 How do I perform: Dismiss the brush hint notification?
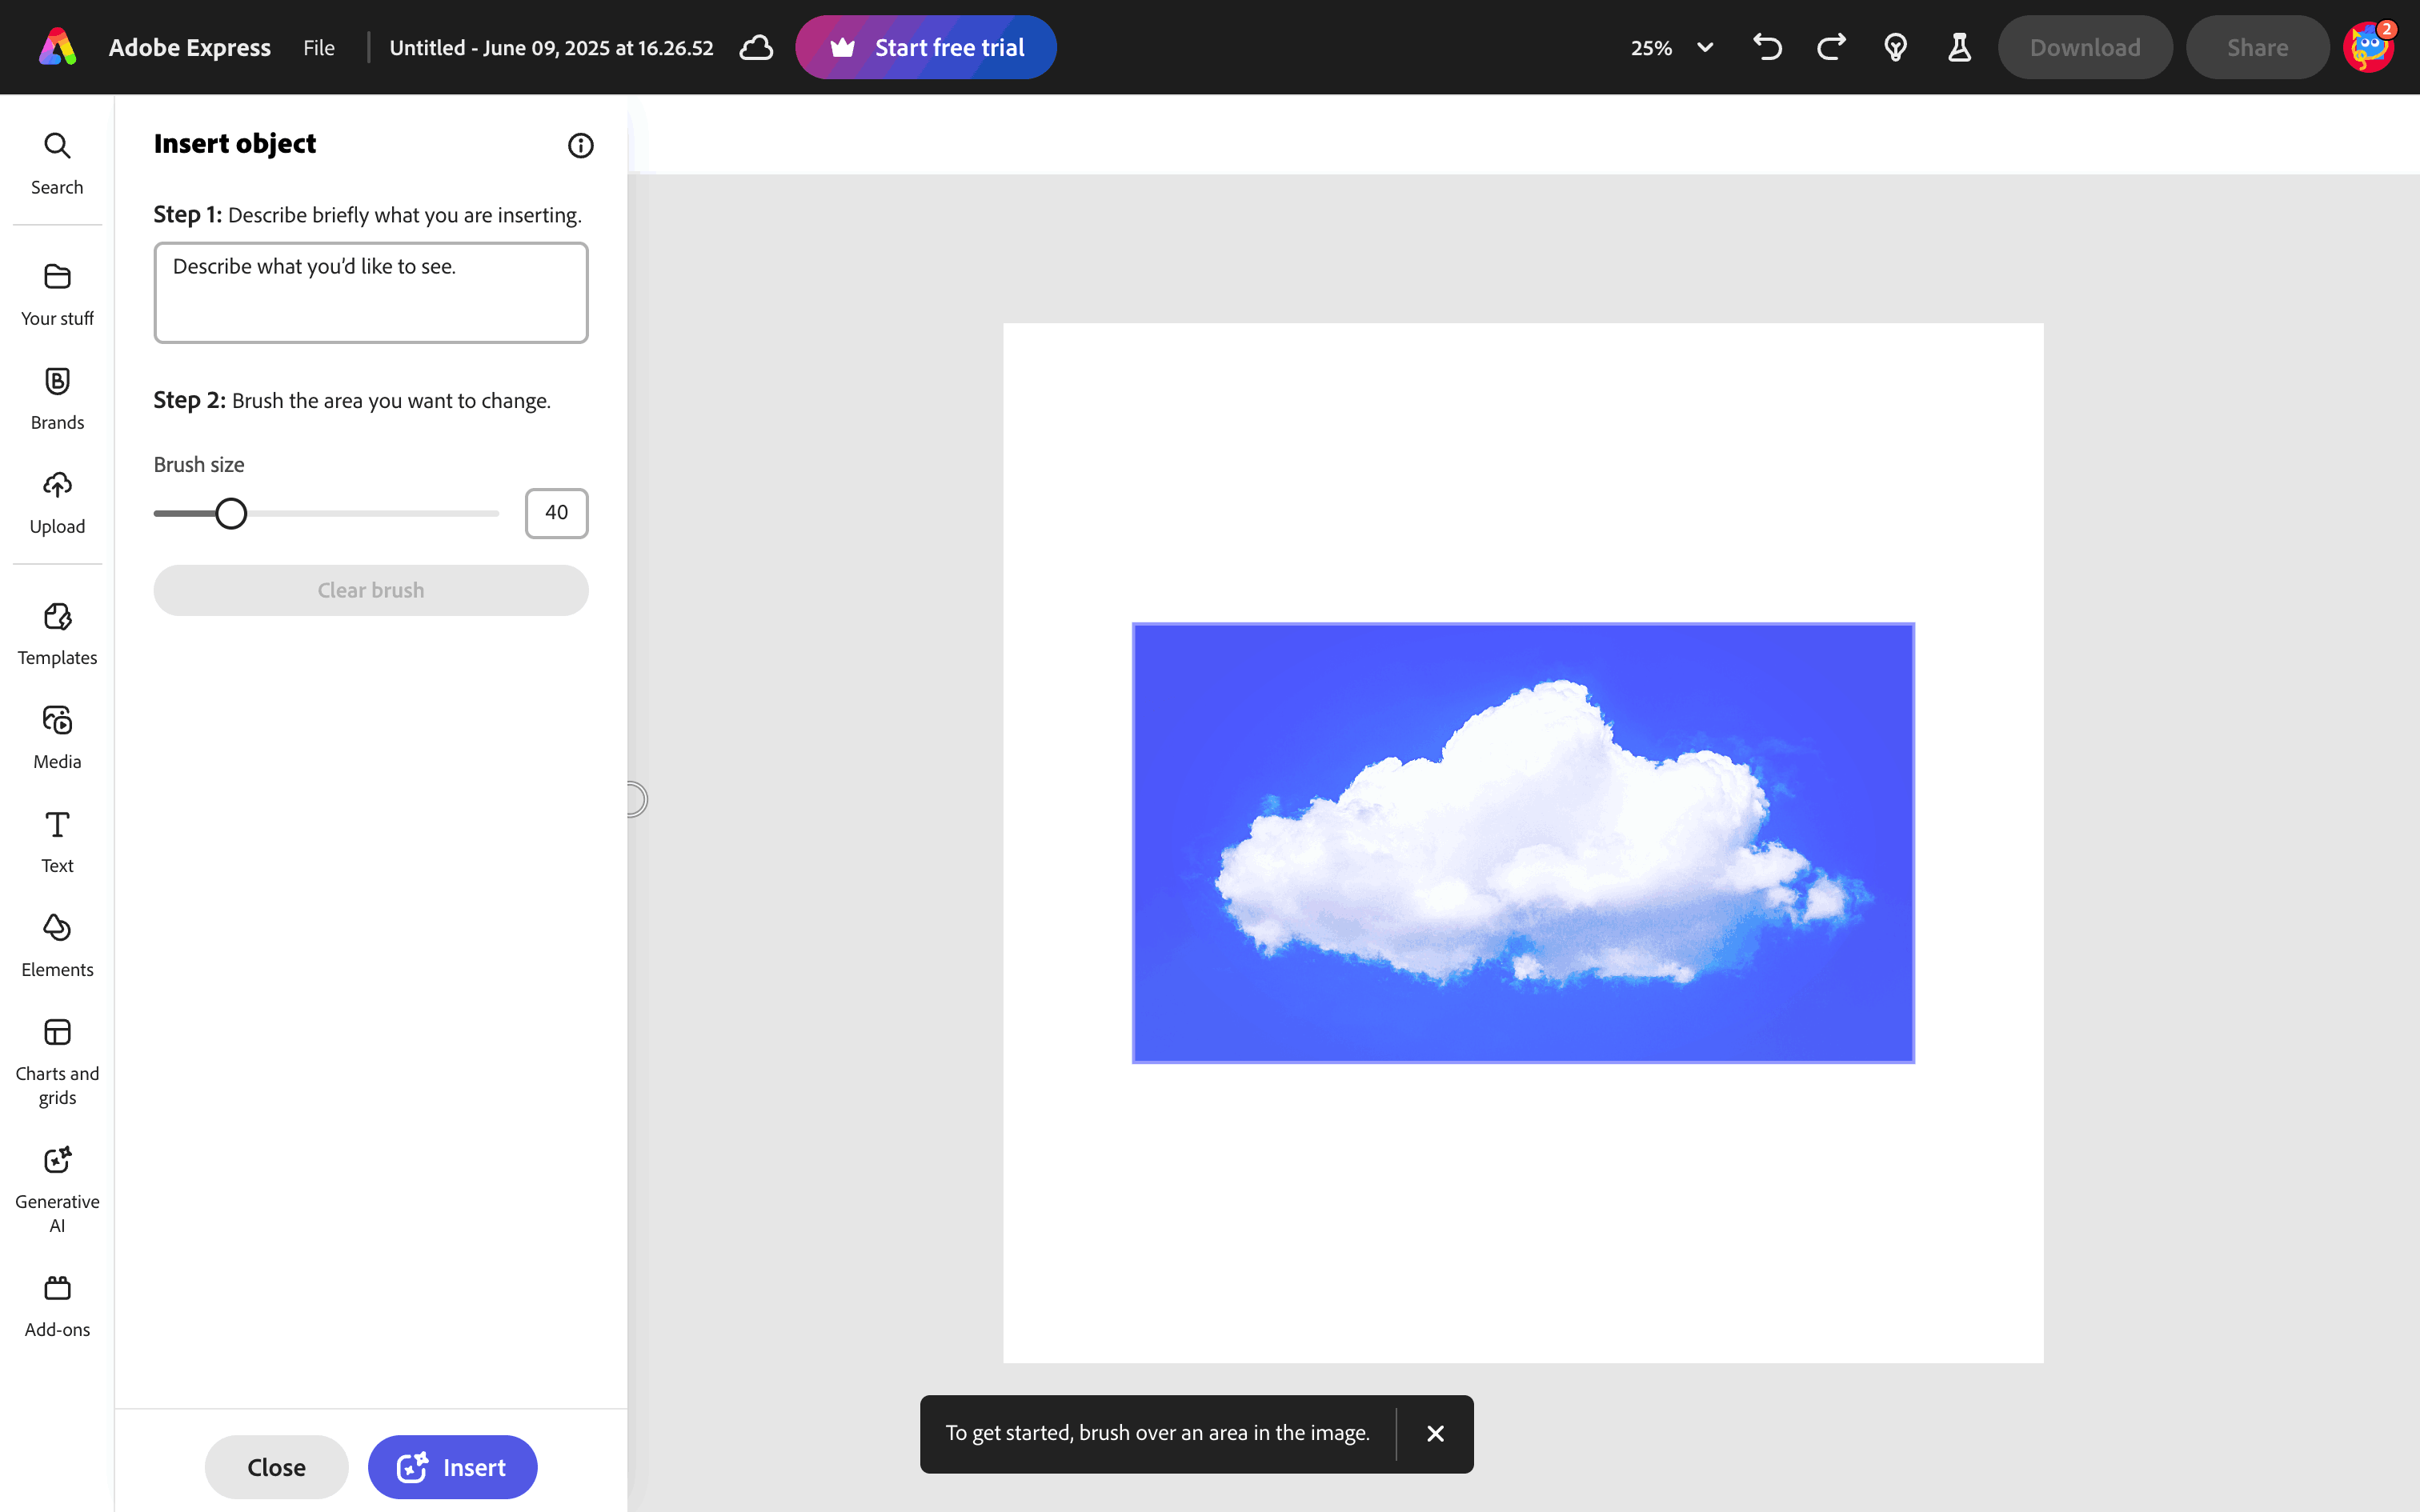(1435, 1433)
